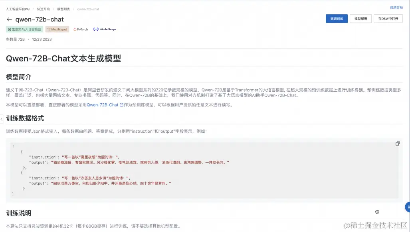
Task: Go back using the left arrow icon
Action: 9,19
